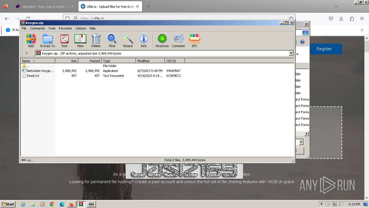The image size is (369, 208).
Task: Go up one folder level arrow
Action: 27,53
